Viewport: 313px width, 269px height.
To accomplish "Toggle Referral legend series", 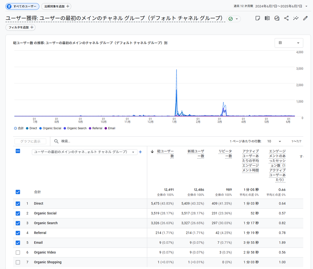I will [96, 128].
